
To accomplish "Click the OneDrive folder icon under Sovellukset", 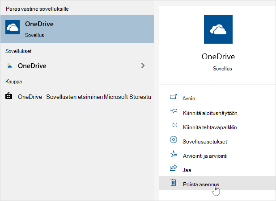I will (9, 66).
